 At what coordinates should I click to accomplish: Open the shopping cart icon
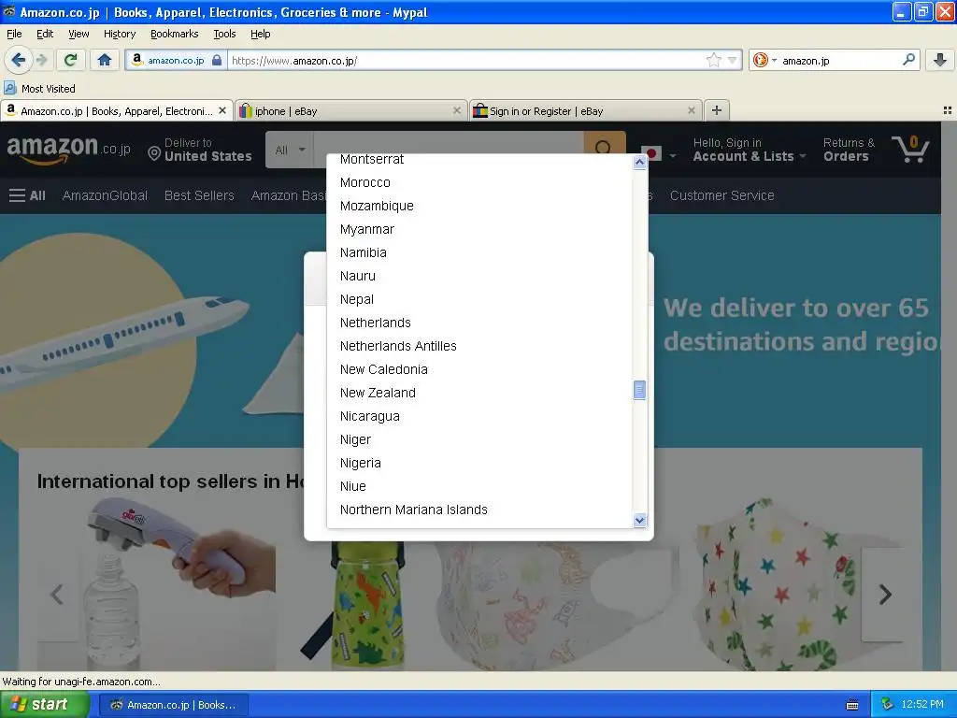coord(909,149)
